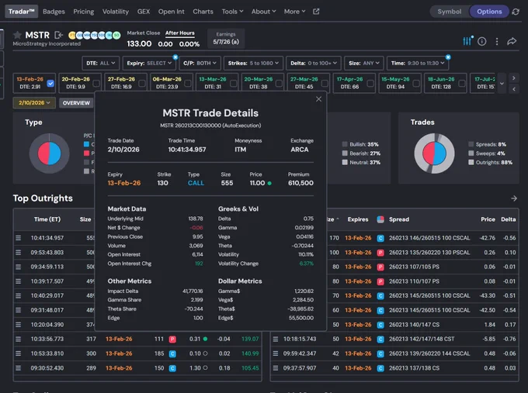The width and height of the screenshot is (528, 393).
Task: Open the Delta: 0 to 100+ dropdown
Action: click(314, 64)
